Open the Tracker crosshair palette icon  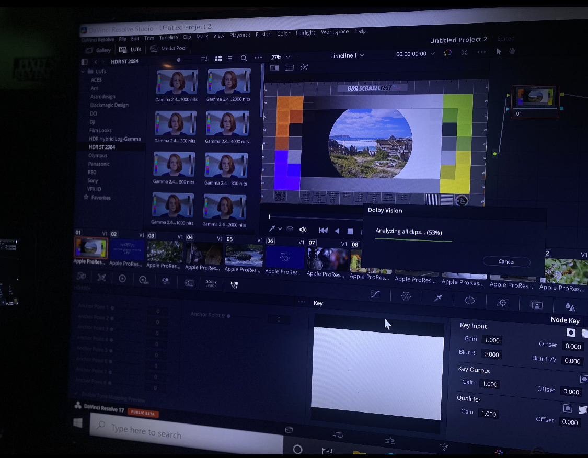[x=502, y=302]
